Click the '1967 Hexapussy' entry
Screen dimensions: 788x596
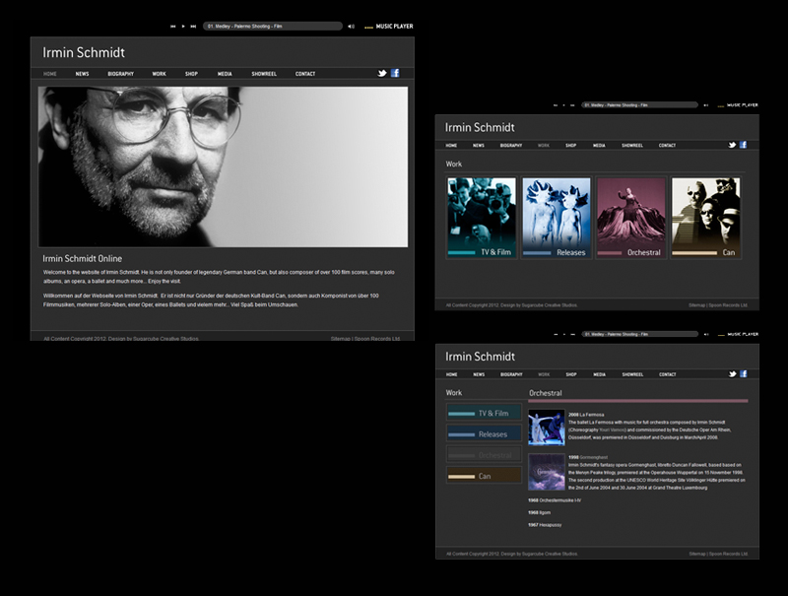click(x=545, y=525)
